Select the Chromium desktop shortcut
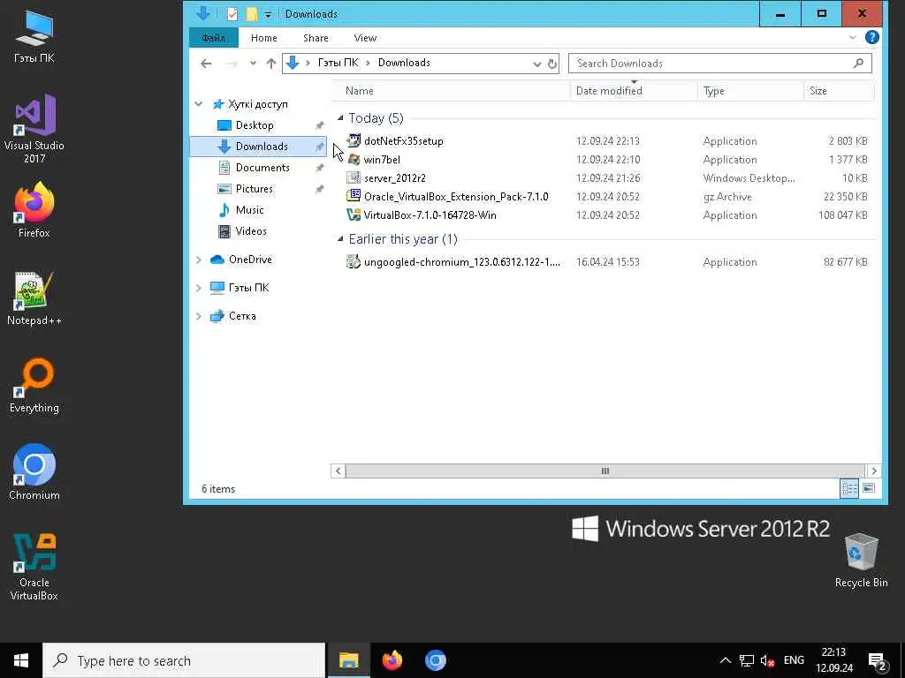This screenshot has width=905, height=678. (x=34, y=471)
